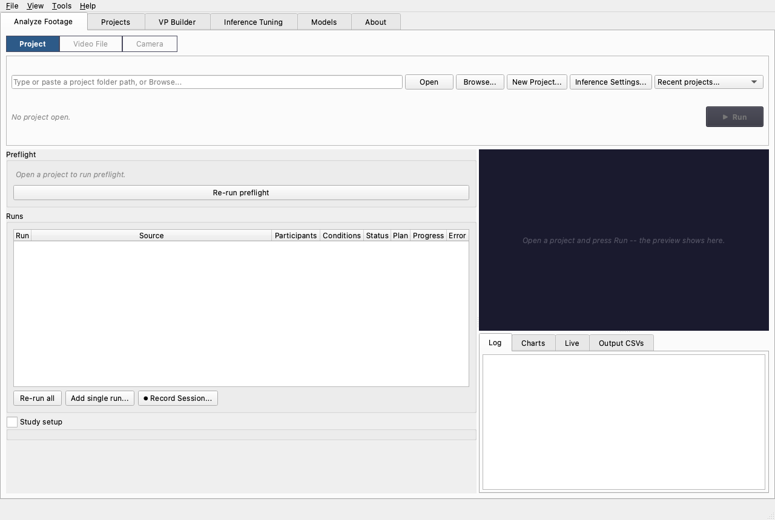Click the 'Open a project to run preflight.' text
The width and height of the screenshot is (775, 520).
pos(70,175)
